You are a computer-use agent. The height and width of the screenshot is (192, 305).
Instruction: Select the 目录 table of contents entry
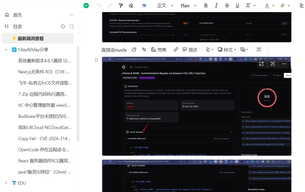point(18,27)
